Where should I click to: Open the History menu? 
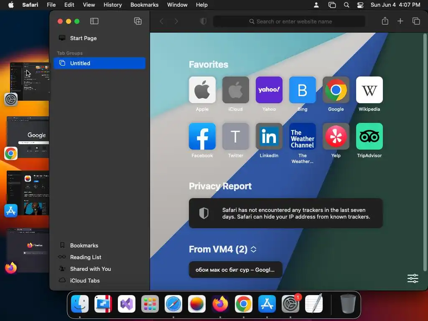click(112, 5)
